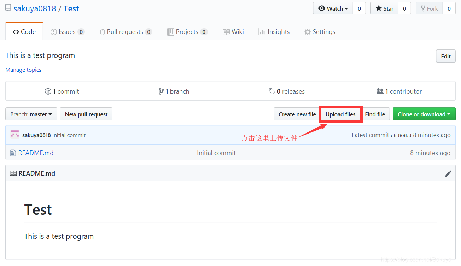Click the branch icon beside 1 branch

(161, 91)
